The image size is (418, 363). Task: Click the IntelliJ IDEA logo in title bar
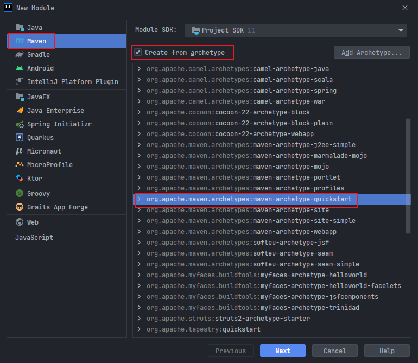point(8,8)
